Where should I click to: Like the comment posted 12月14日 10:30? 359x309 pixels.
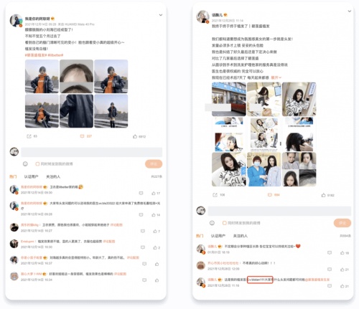tap(155, 247)
